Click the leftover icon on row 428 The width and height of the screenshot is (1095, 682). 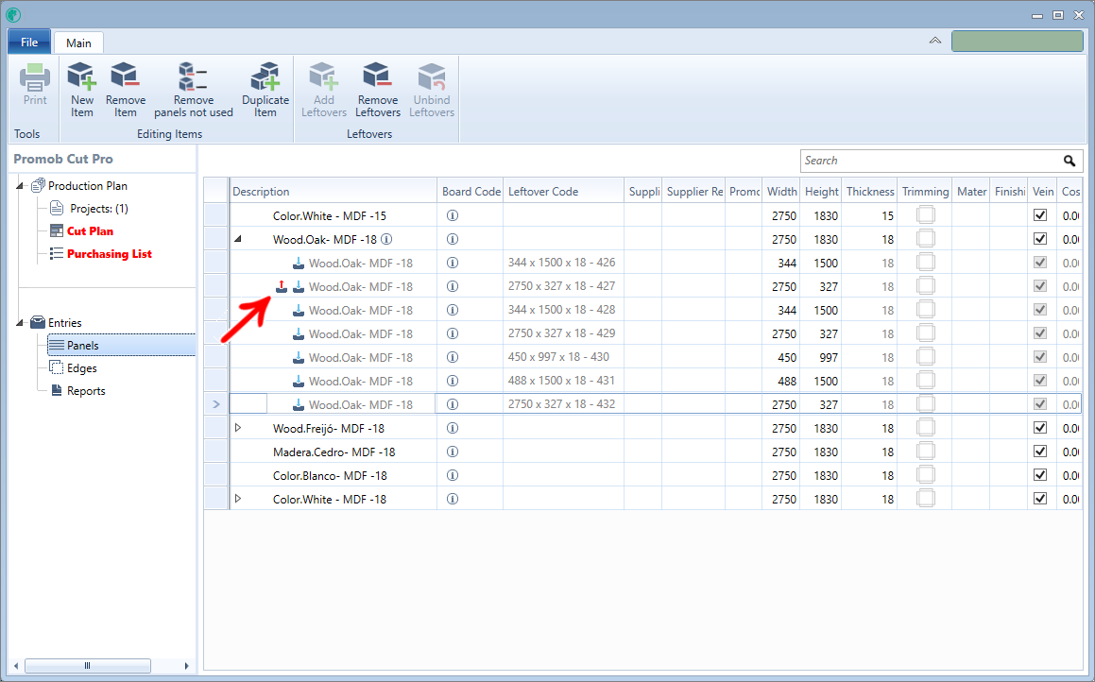(x=299, y=311)
